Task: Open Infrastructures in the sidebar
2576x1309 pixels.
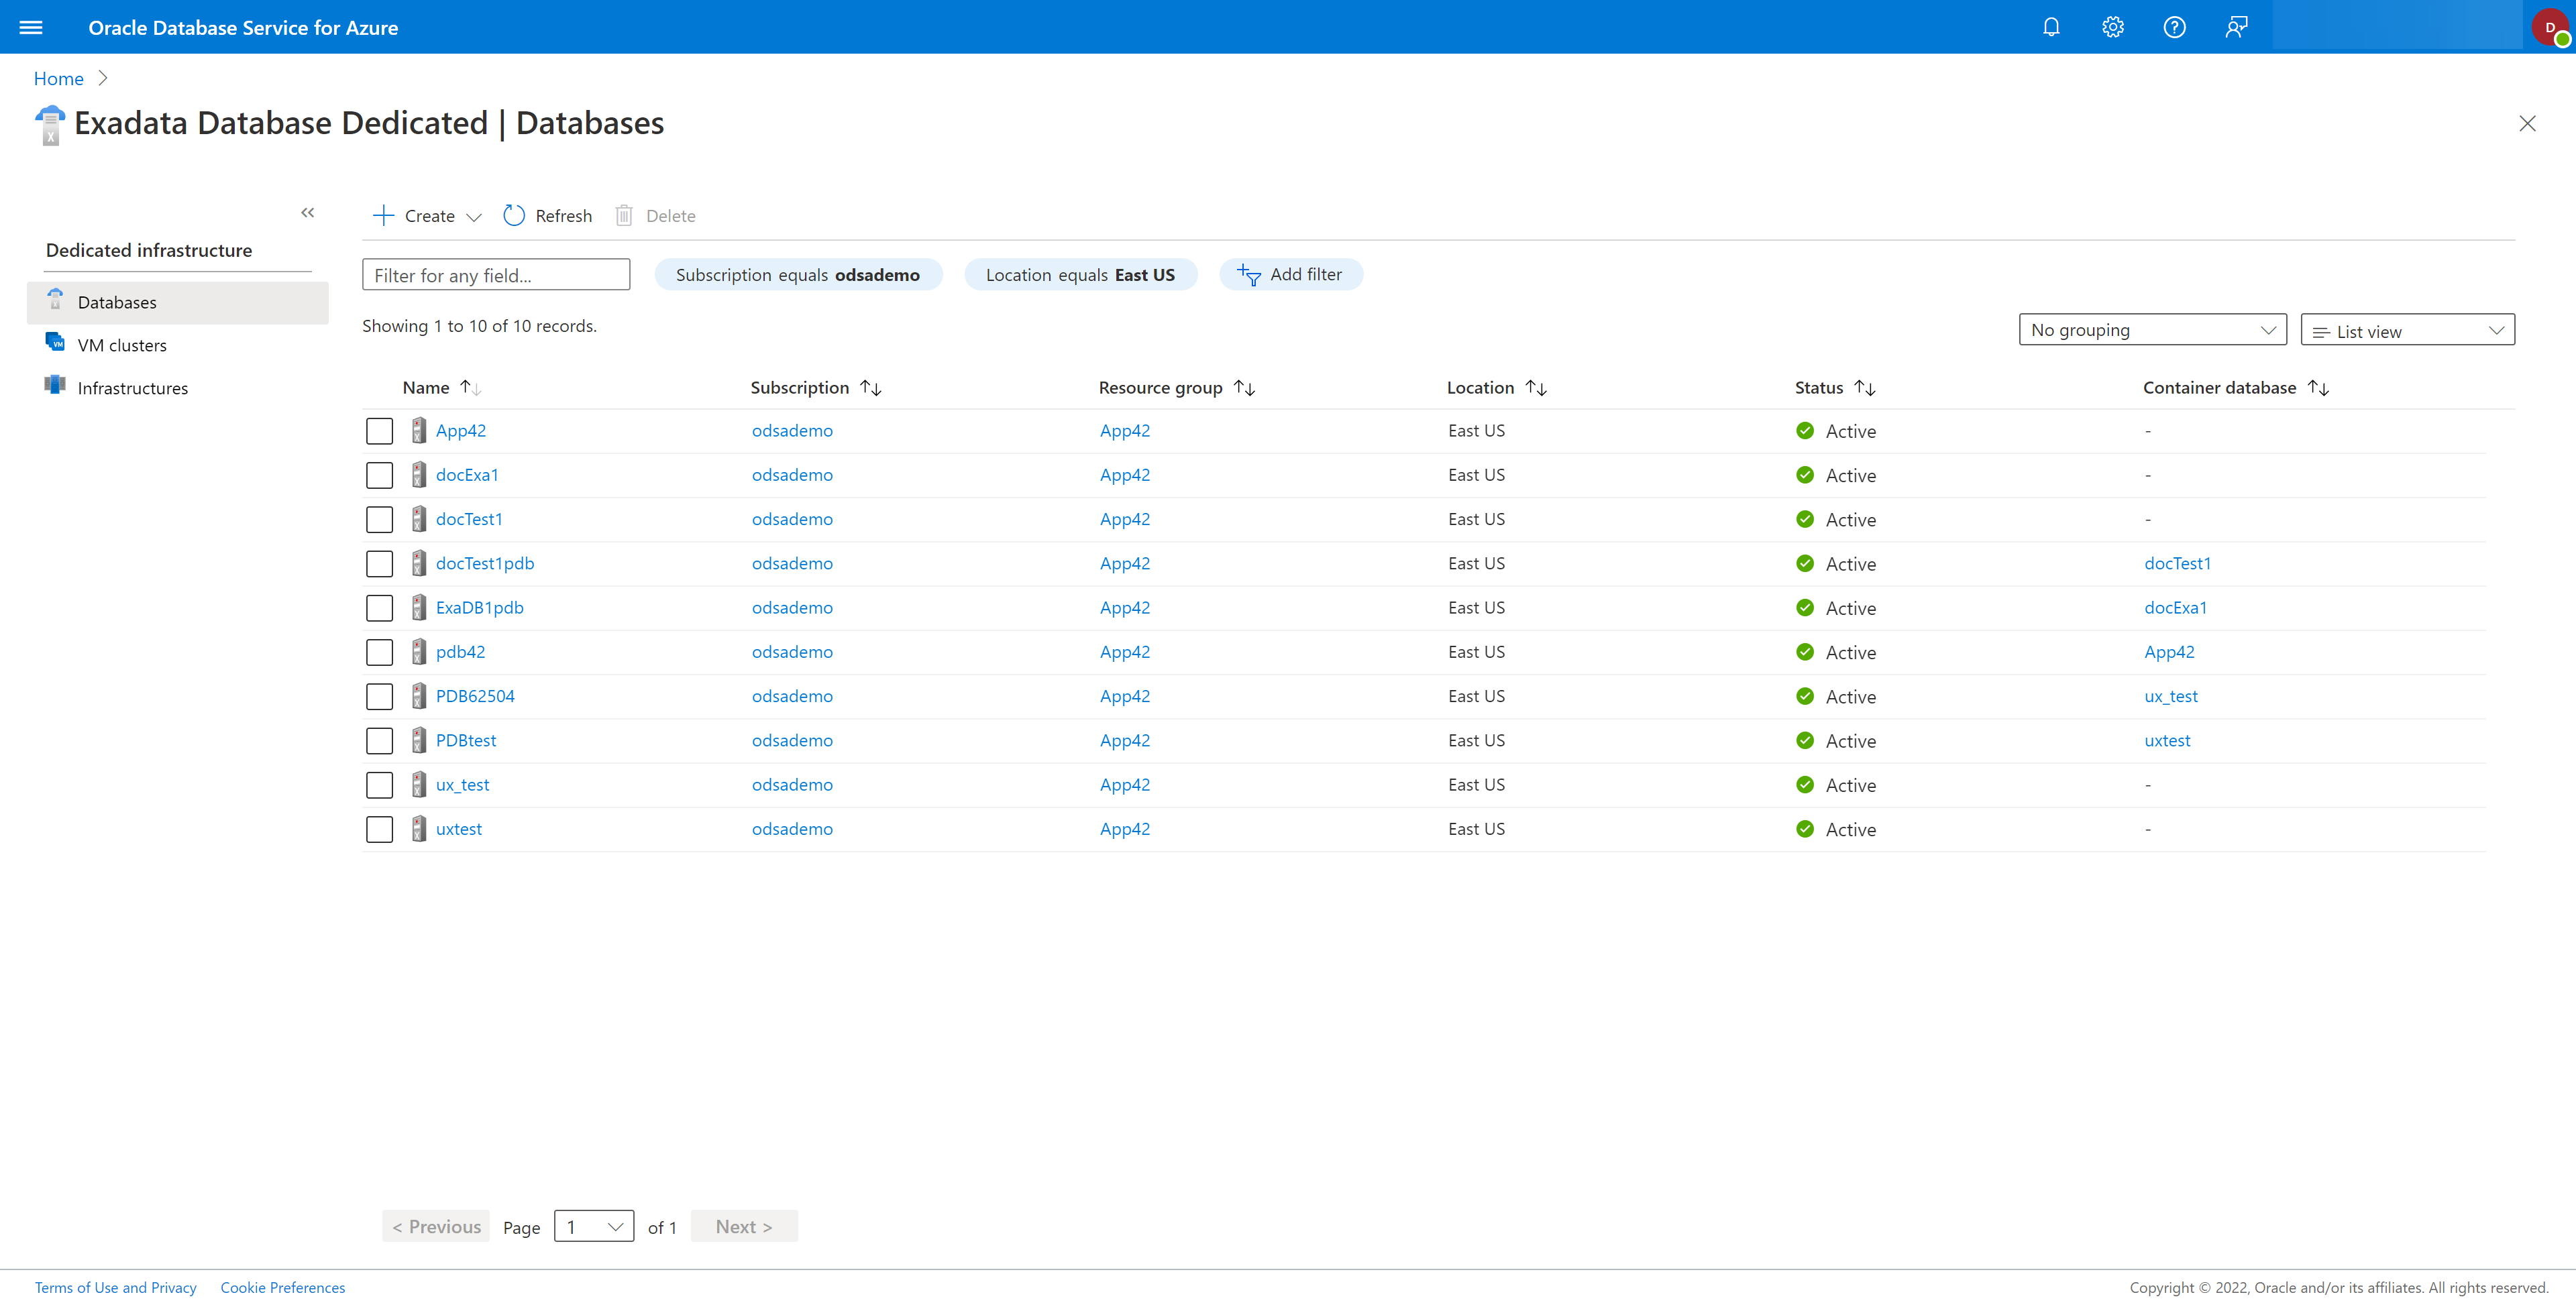Action: click(178, 388)
